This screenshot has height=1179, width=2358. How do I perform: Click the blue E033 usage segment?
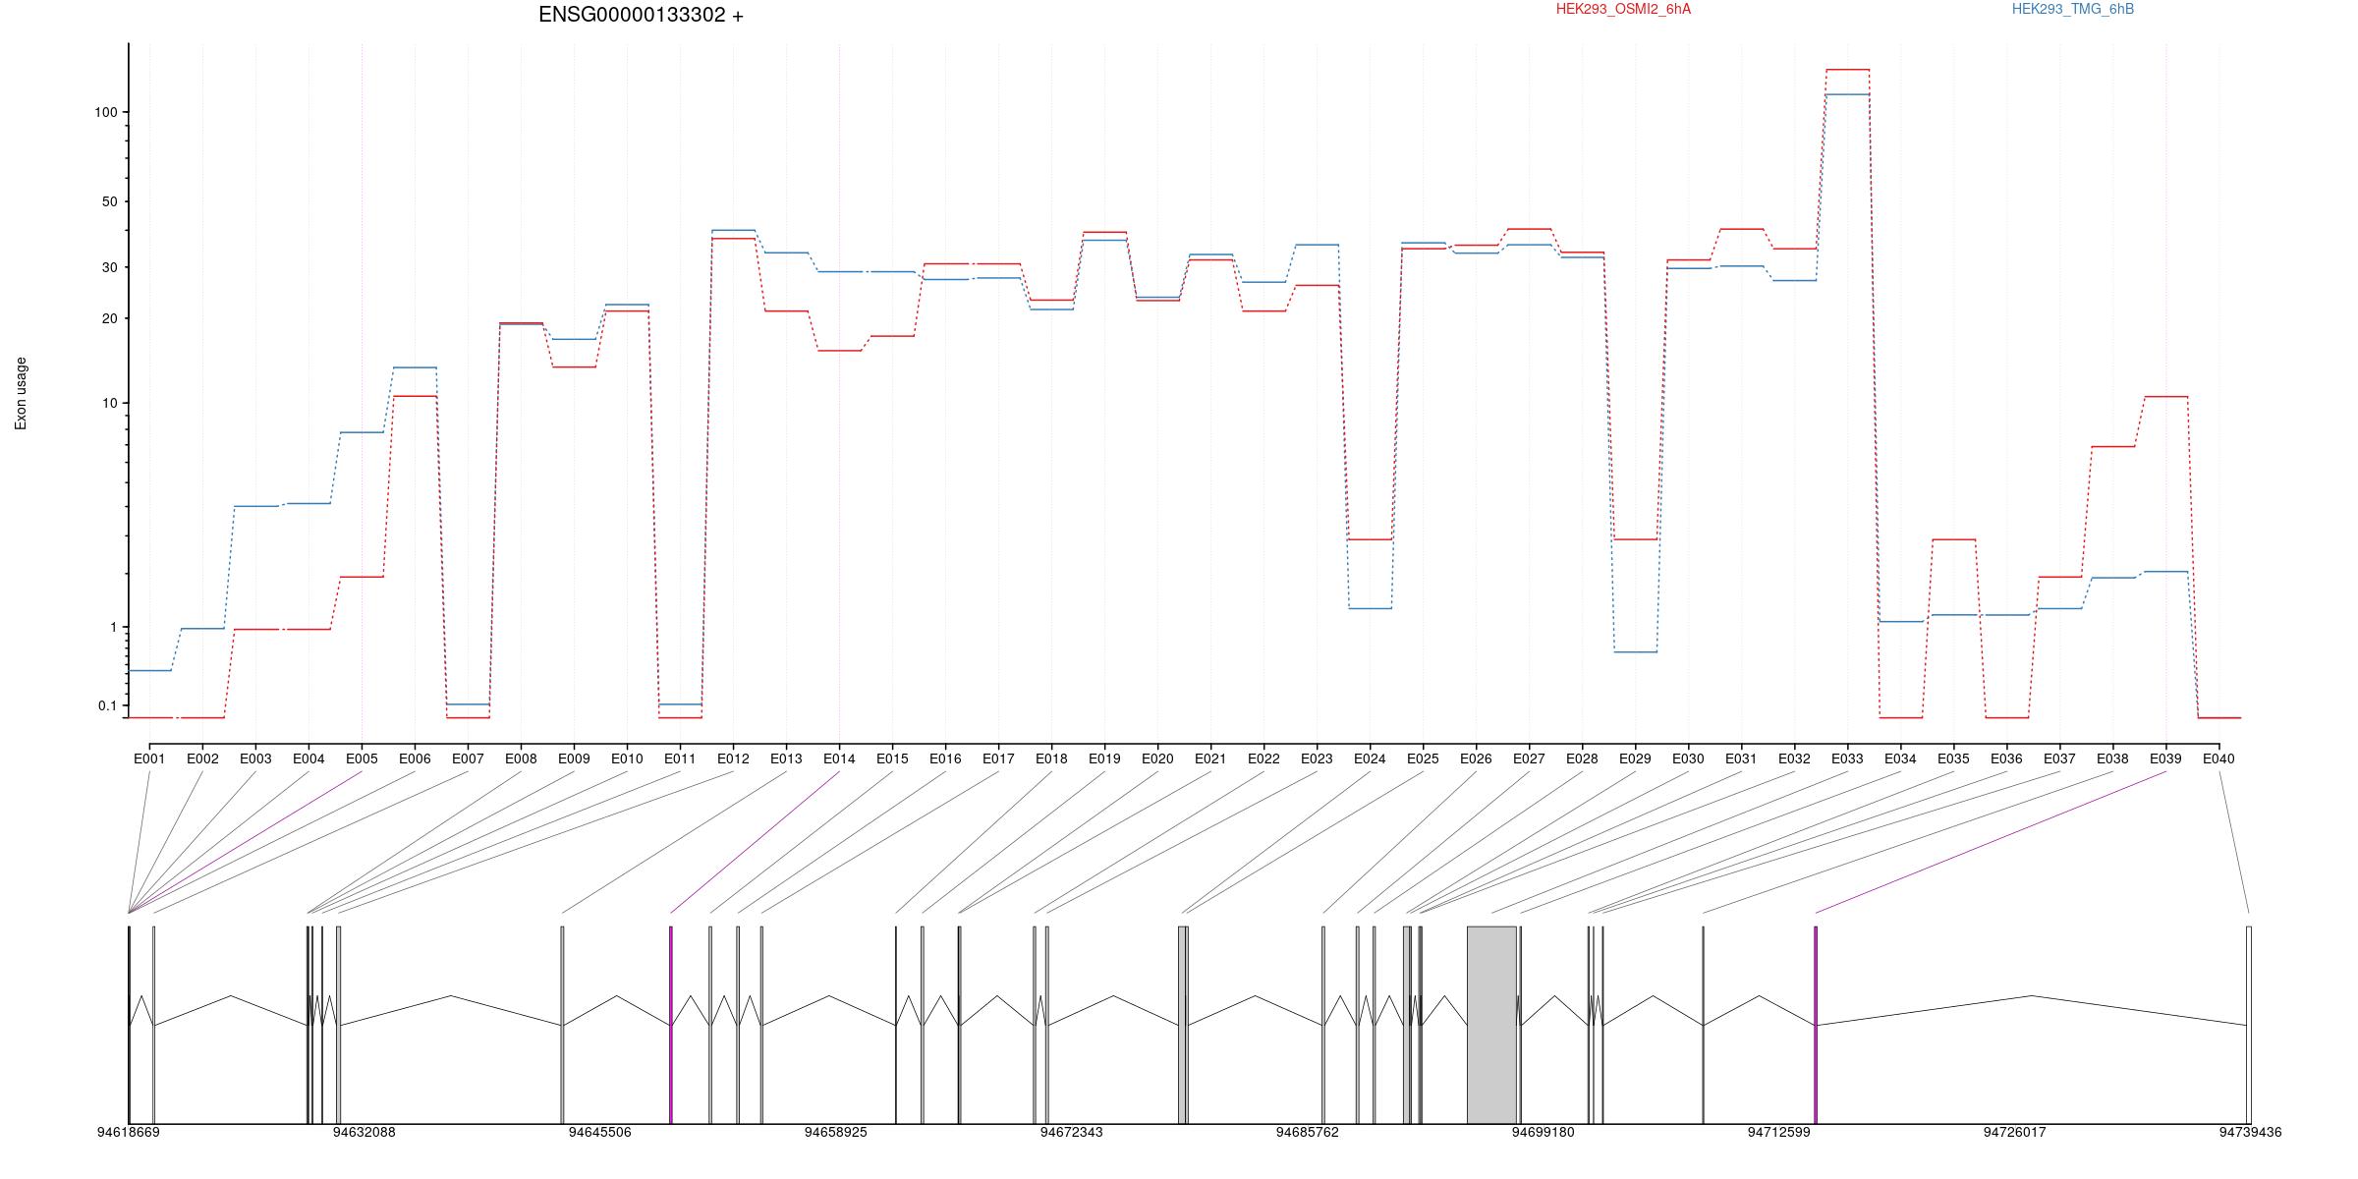click(x=1847, y=94)
